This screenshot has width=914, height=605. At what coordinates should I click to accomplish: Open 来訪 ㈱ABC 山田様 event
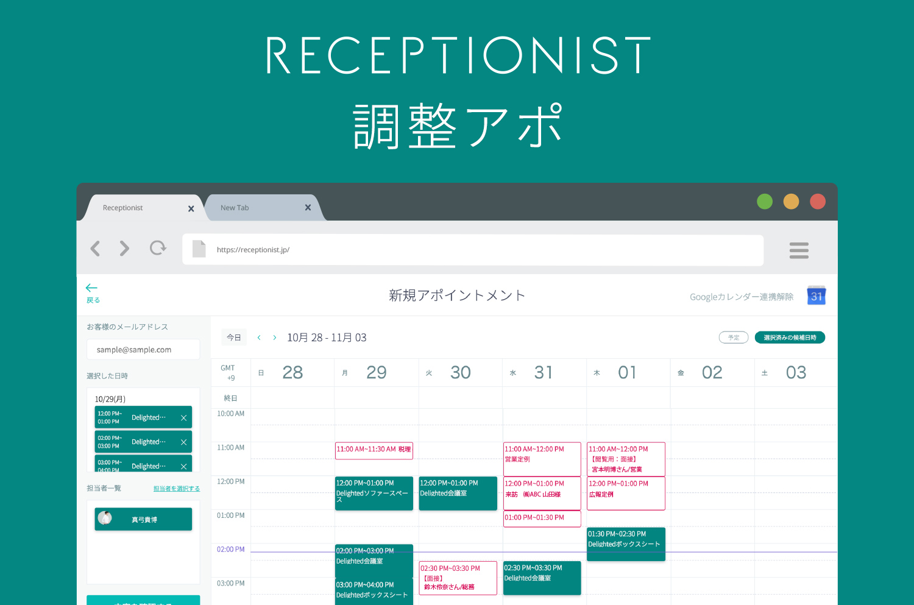[542, 494]
